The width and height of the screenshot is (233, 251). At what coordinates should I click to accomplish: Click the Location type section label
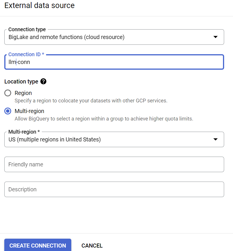[21, 81]
